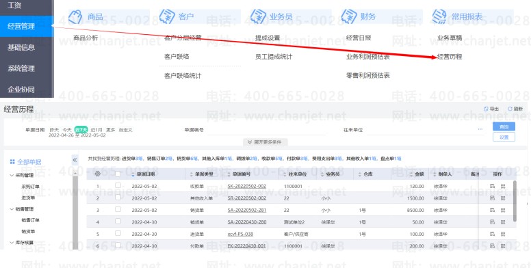Check the checkbox for row 4

tap(118, 222)
